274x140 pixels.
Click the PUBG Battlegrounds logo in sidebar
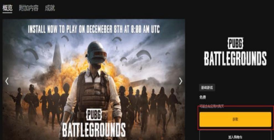[235, 52]
